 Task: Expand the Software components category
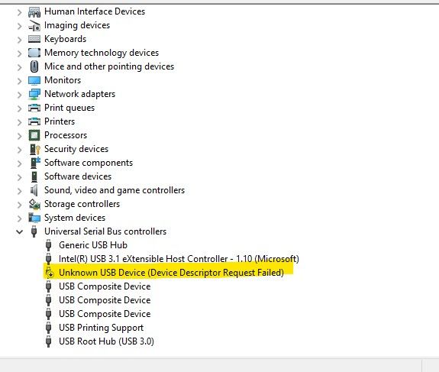(19, 163)
